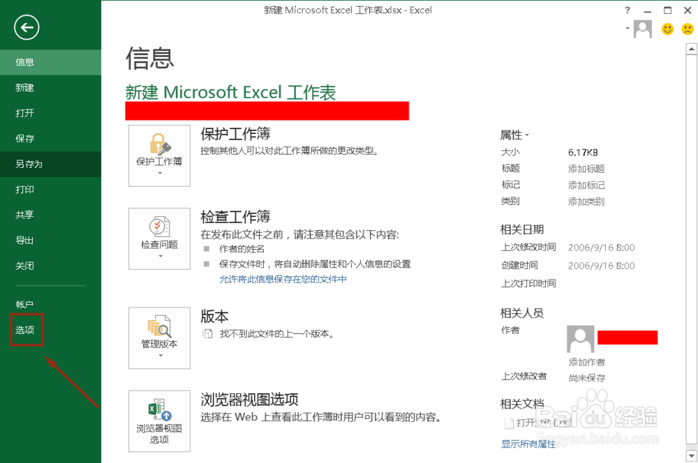Choose 保存 in the sidebar
698x463 pixels.
tap(51, 138)
